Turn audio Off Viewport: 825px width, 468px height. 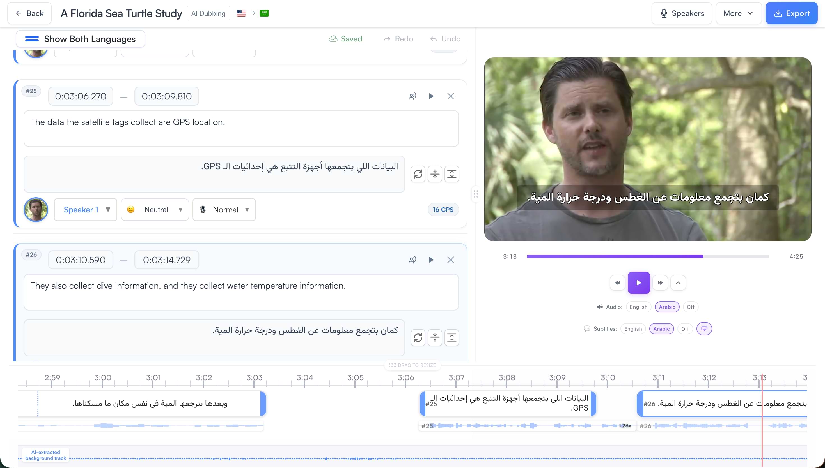(691, 307)
